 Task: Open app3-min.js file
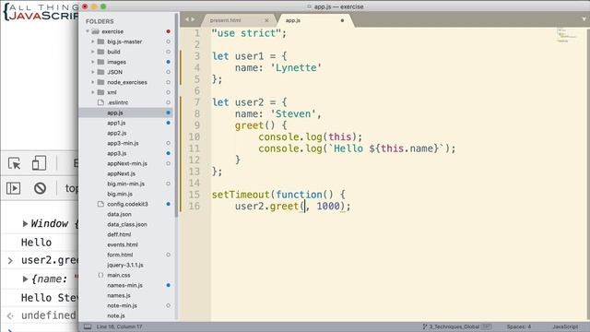(123, 143)
